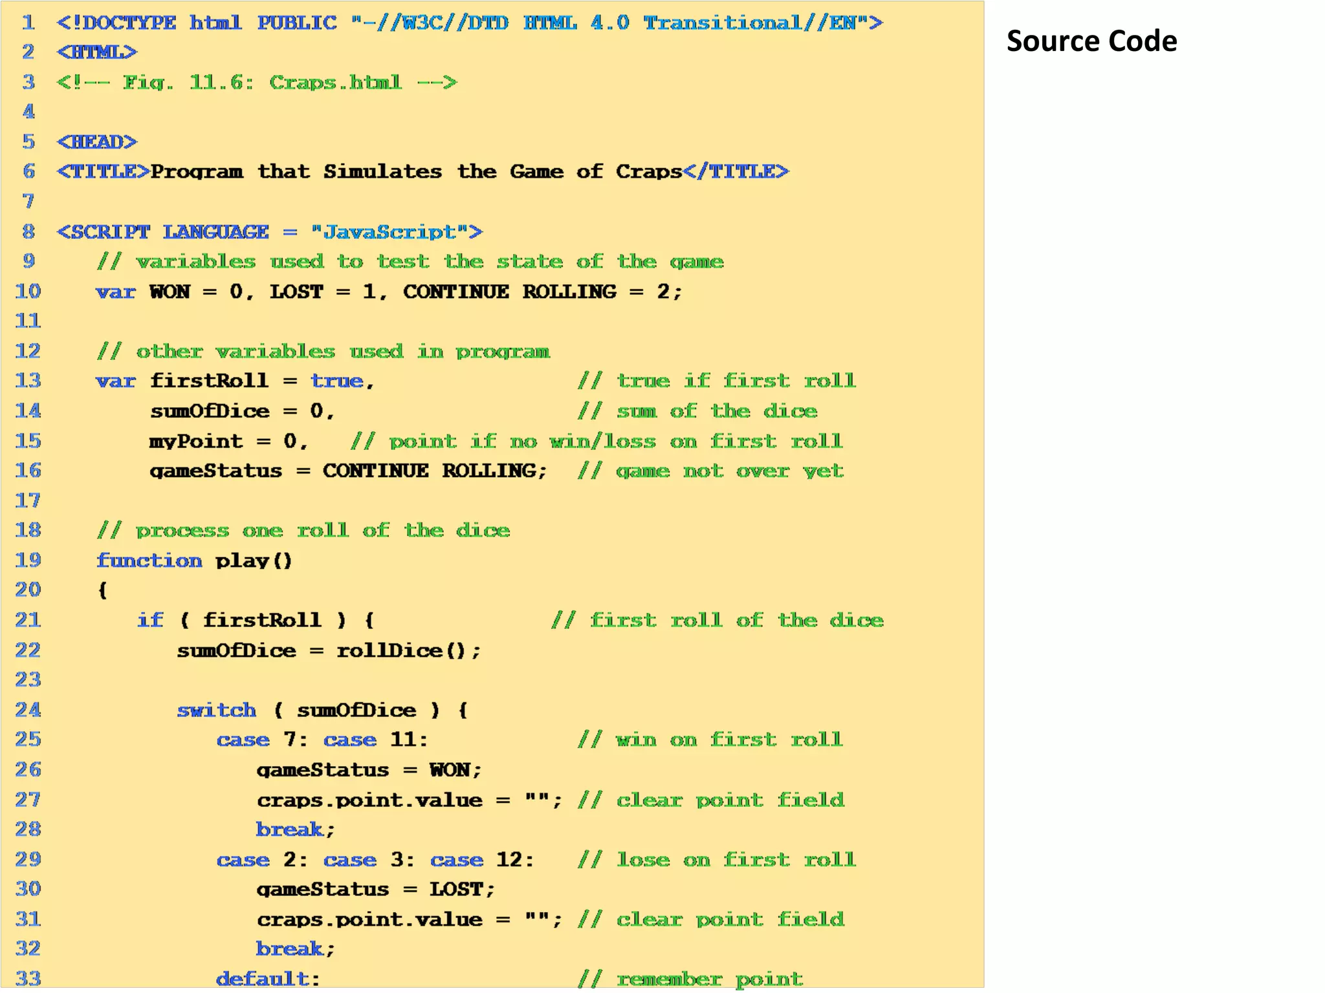This screenshot has width=1325, height=993.
Task: Click comment 'first roll of the dice'
Action: [717, 620]
